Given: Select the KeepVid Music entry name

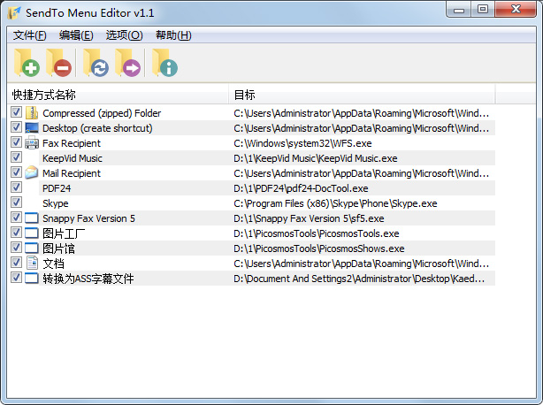Looking at the screenshot, I should (x=73, y=158).
